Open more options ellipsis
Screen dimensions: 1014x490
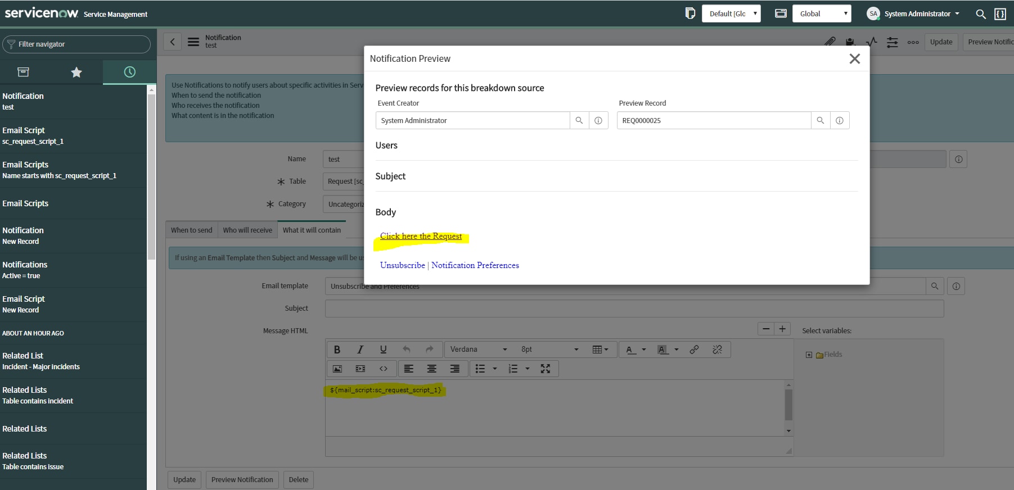[x=913, y=42]
